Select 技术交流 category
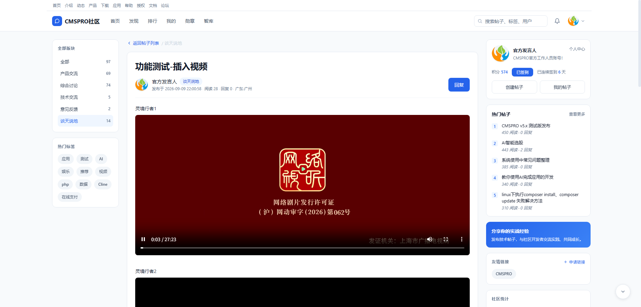Image resolution: width=641 pixels, height=307 pixels. coord(85,97)
